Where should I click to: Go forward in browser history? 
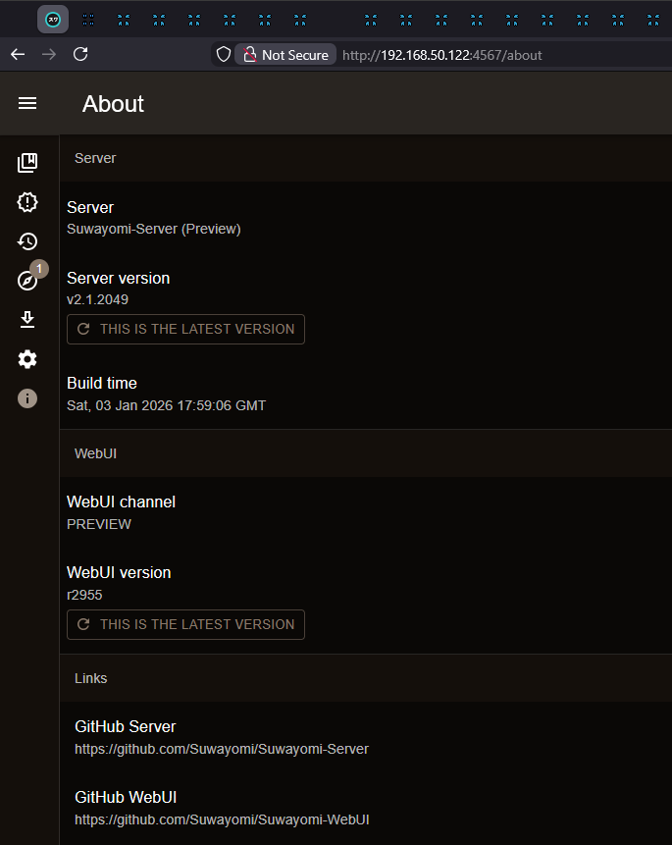[49, 54]
